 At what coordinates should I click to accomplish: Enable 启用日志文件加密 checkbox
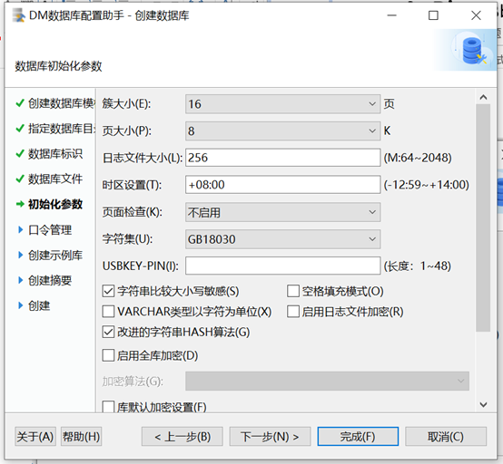[x=293, y=312]
